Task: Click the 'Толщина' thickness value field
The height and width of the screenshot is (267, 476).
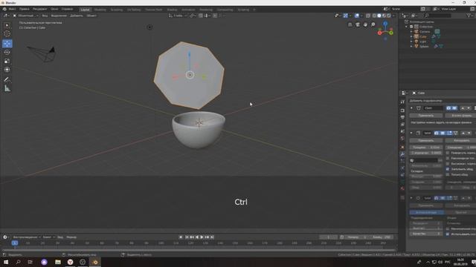Action: click(x=426, y=148)
